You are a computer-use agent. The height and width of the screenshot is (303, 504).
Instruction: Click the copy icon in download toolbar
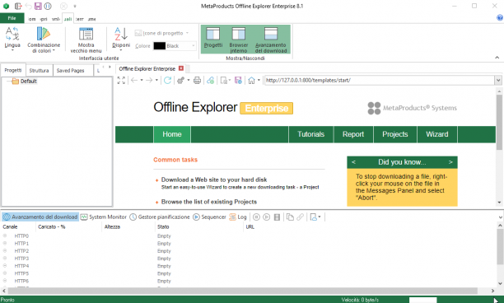(290, 217)
